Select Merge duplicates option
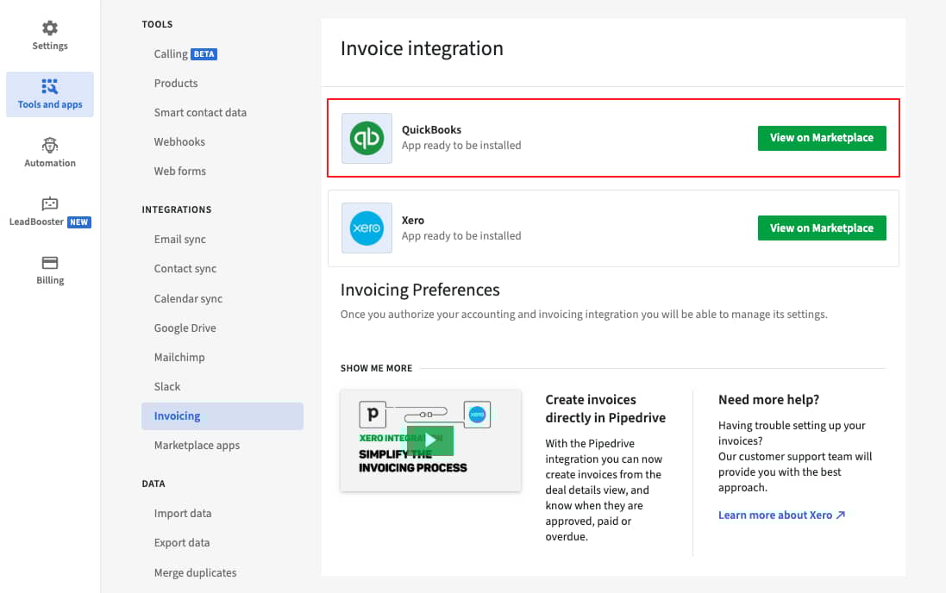The image size is (946, 593). pyautogui.click(x=195, y=572)
